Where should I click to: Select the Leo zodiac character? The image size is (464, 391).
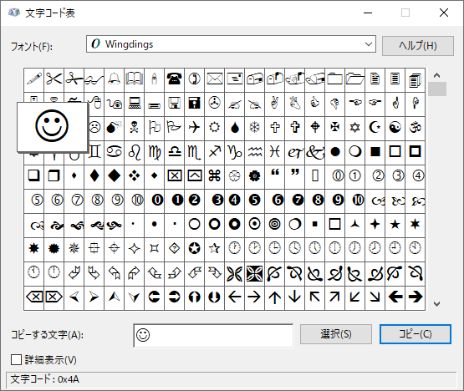(x=134, y=152)
